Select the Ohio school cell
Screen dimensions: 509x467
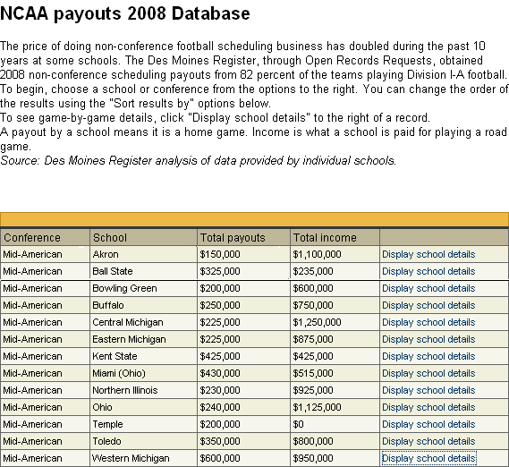tap(143, 407)
